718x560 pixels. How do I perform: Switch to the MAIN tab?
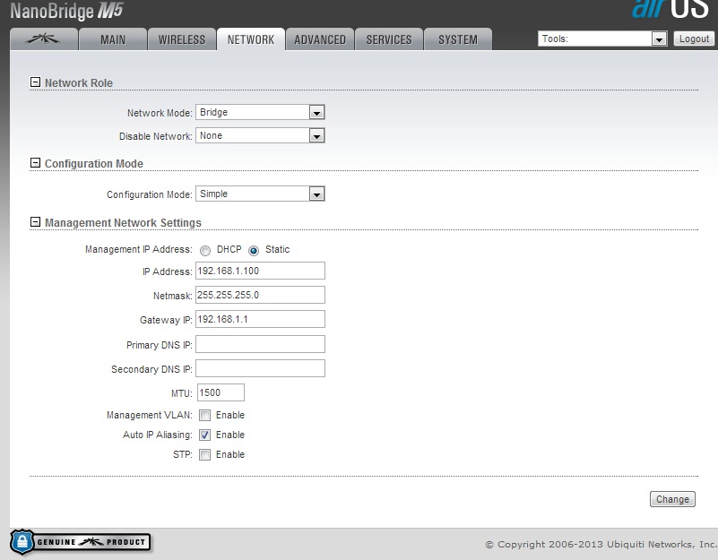[113, 39]
